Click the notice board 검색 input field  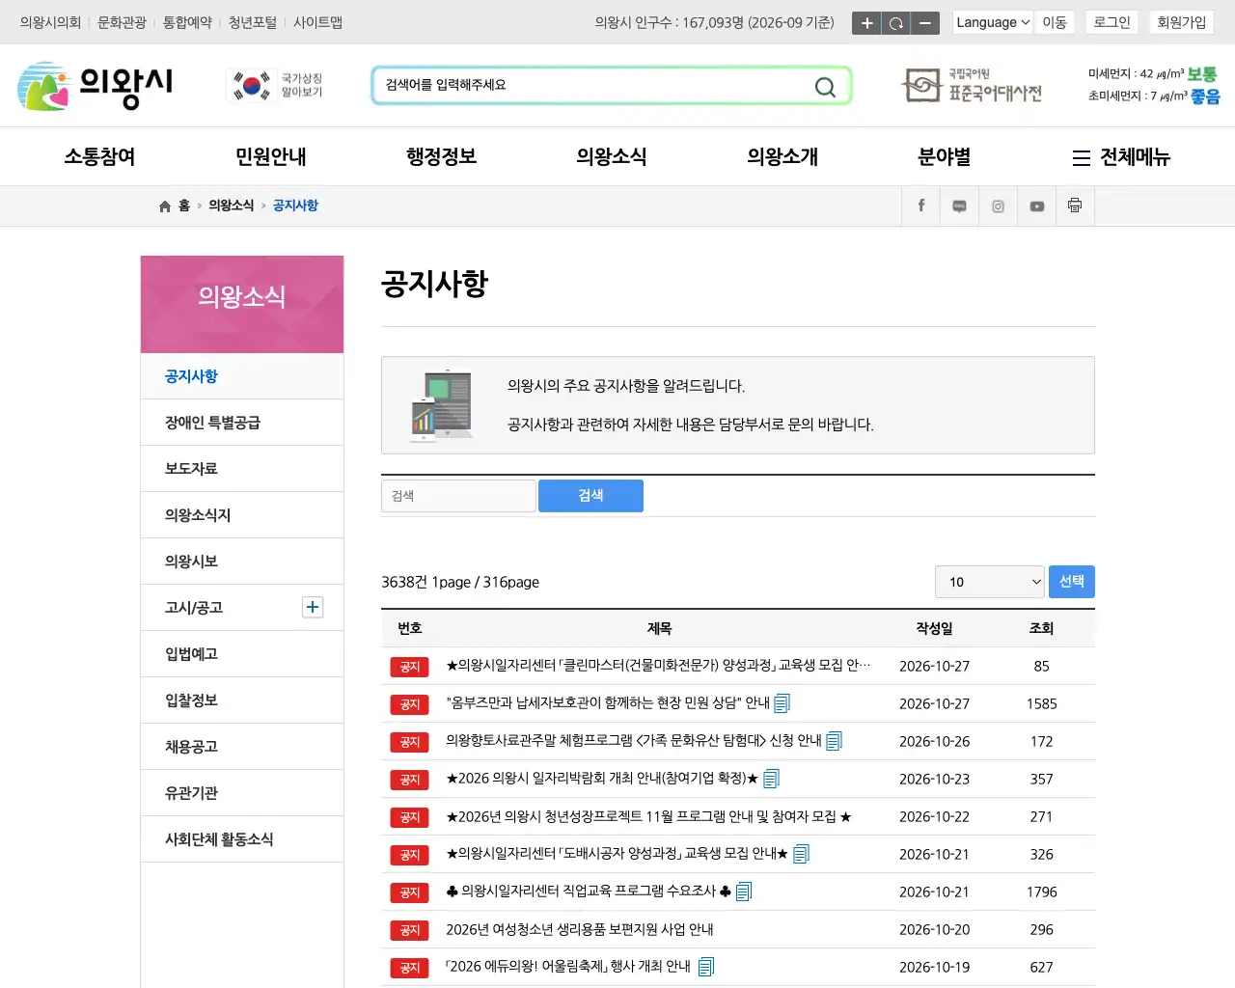[458, 496]
